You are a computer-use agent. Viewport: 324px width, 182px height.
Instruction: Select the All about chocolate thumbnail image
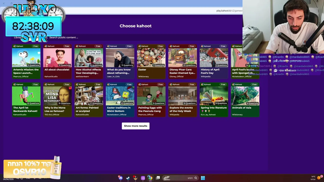point(57,58)
